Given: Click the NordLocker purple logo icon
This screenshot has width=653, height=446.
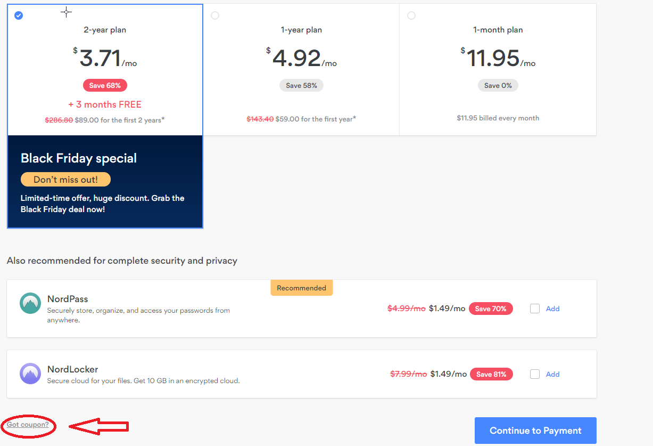Looking at the screenshot, I should point(30,374).
